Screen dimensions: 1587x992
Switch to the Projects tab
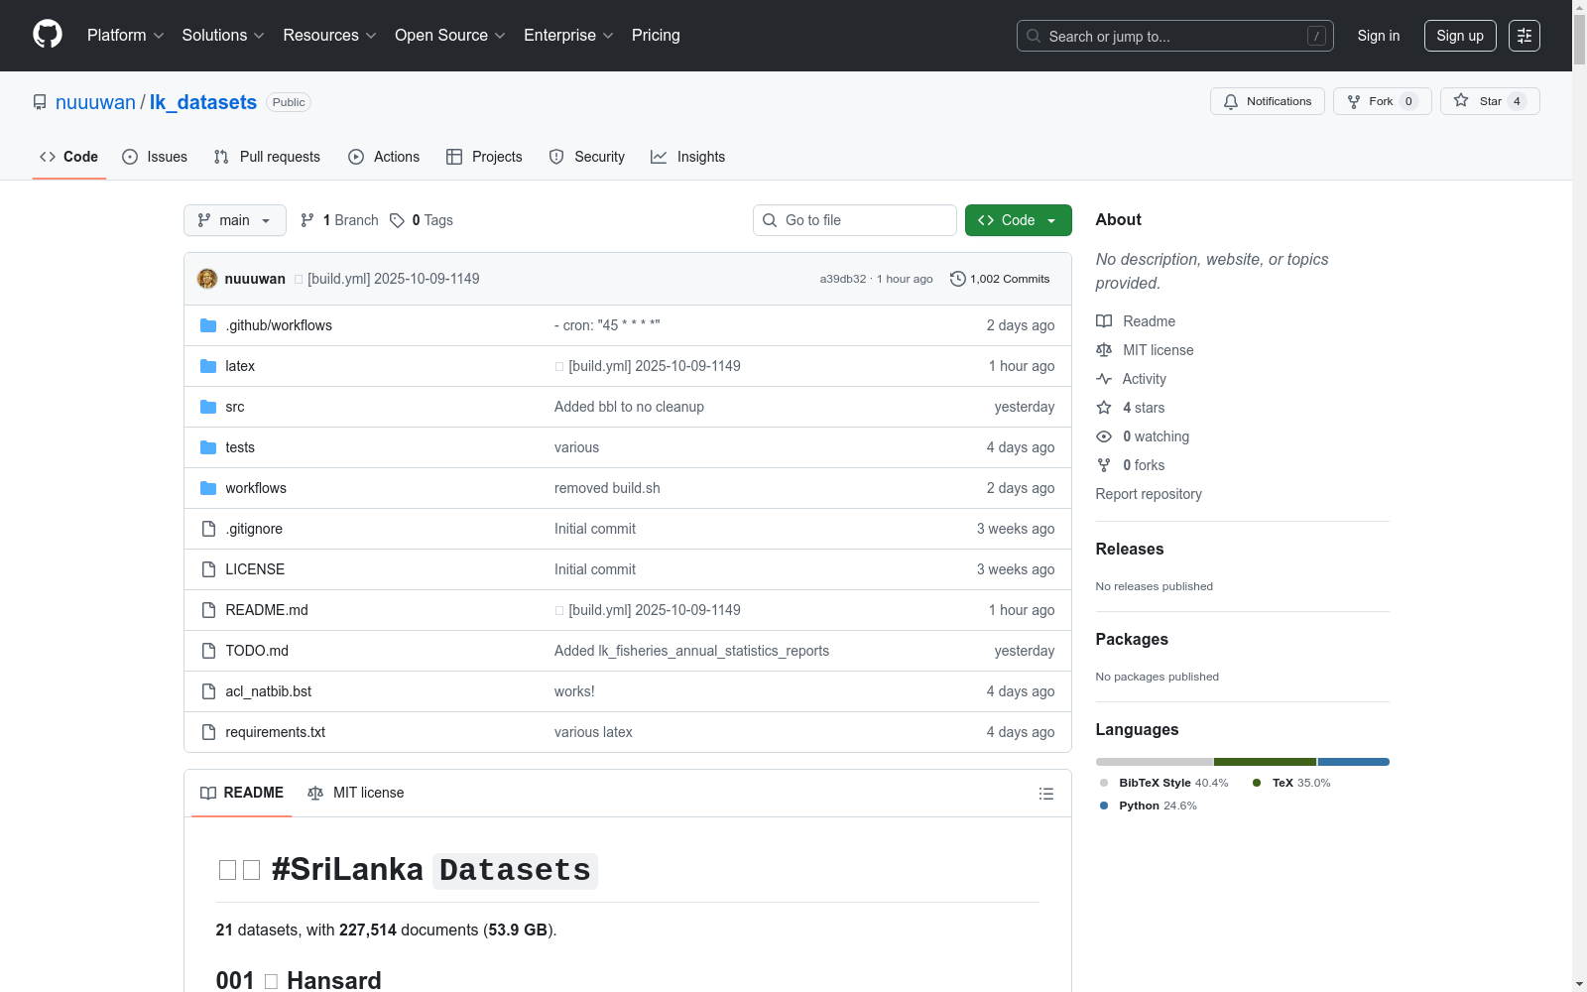tap(484, 157)
